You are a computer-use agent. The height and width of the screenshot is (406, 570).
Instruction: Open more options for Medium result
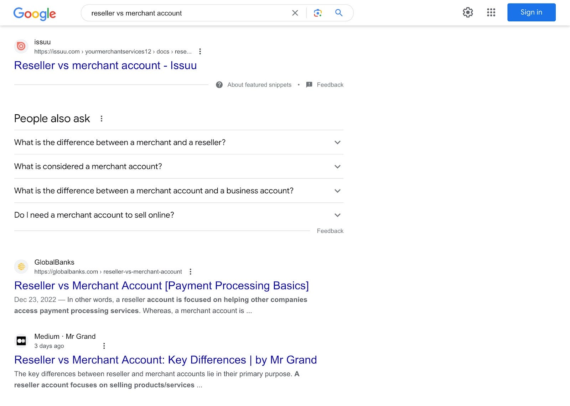pyautogui.click(x=104, y=346)
